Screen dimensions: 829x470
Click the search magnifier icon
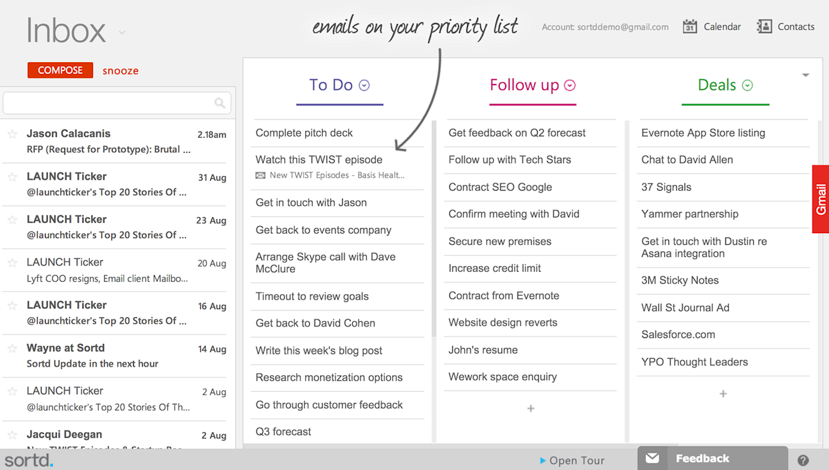[x=220, y=104]
